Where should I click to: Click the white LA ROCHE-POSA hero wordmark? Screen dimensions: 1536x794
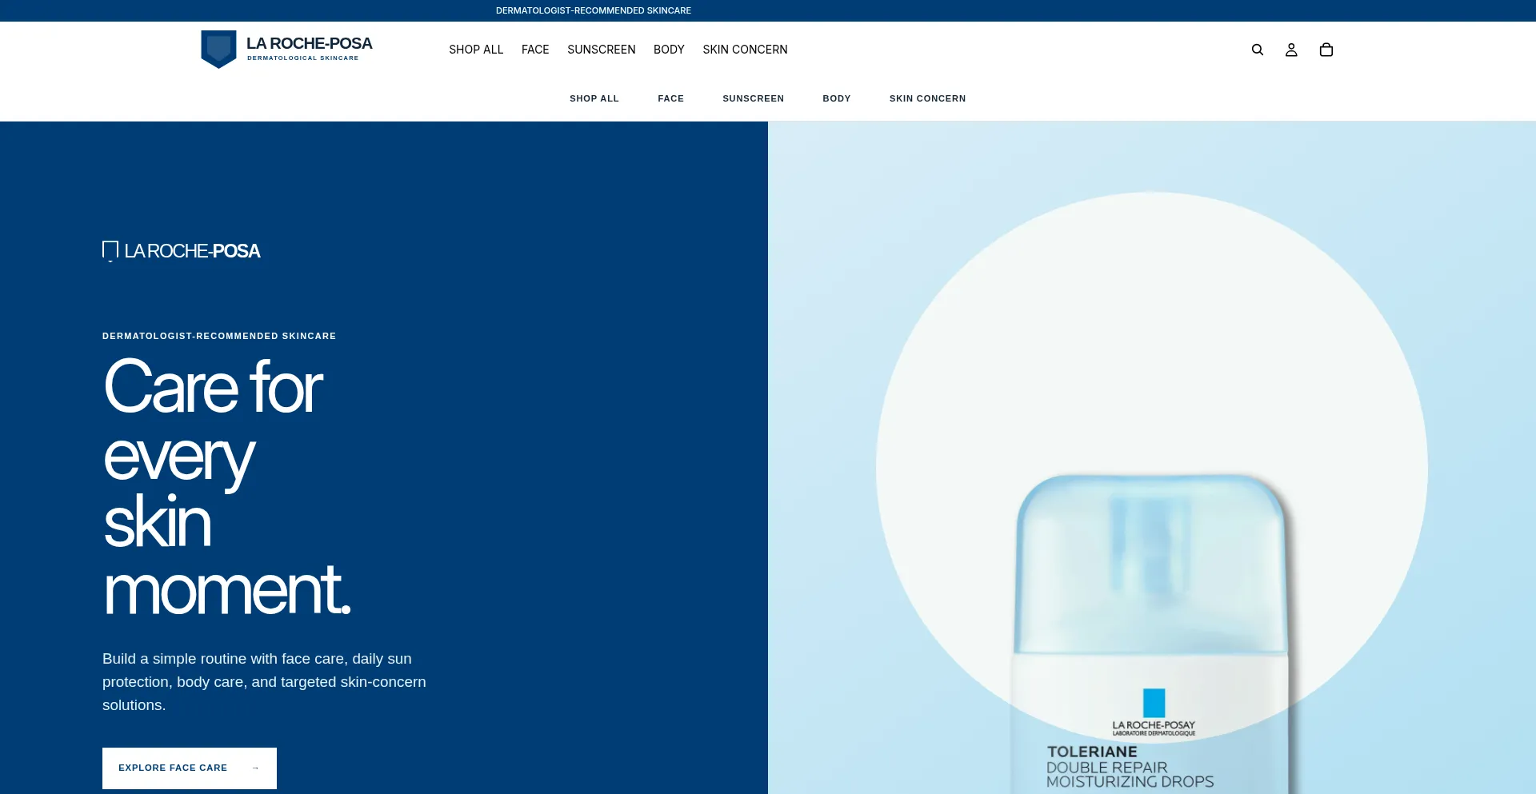click(x=192, y=251)
